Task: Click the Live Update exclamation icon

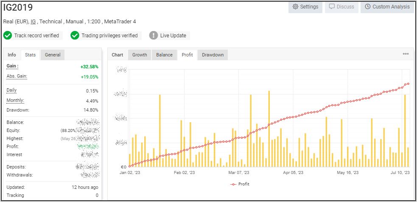Action: tap(154, 36)
